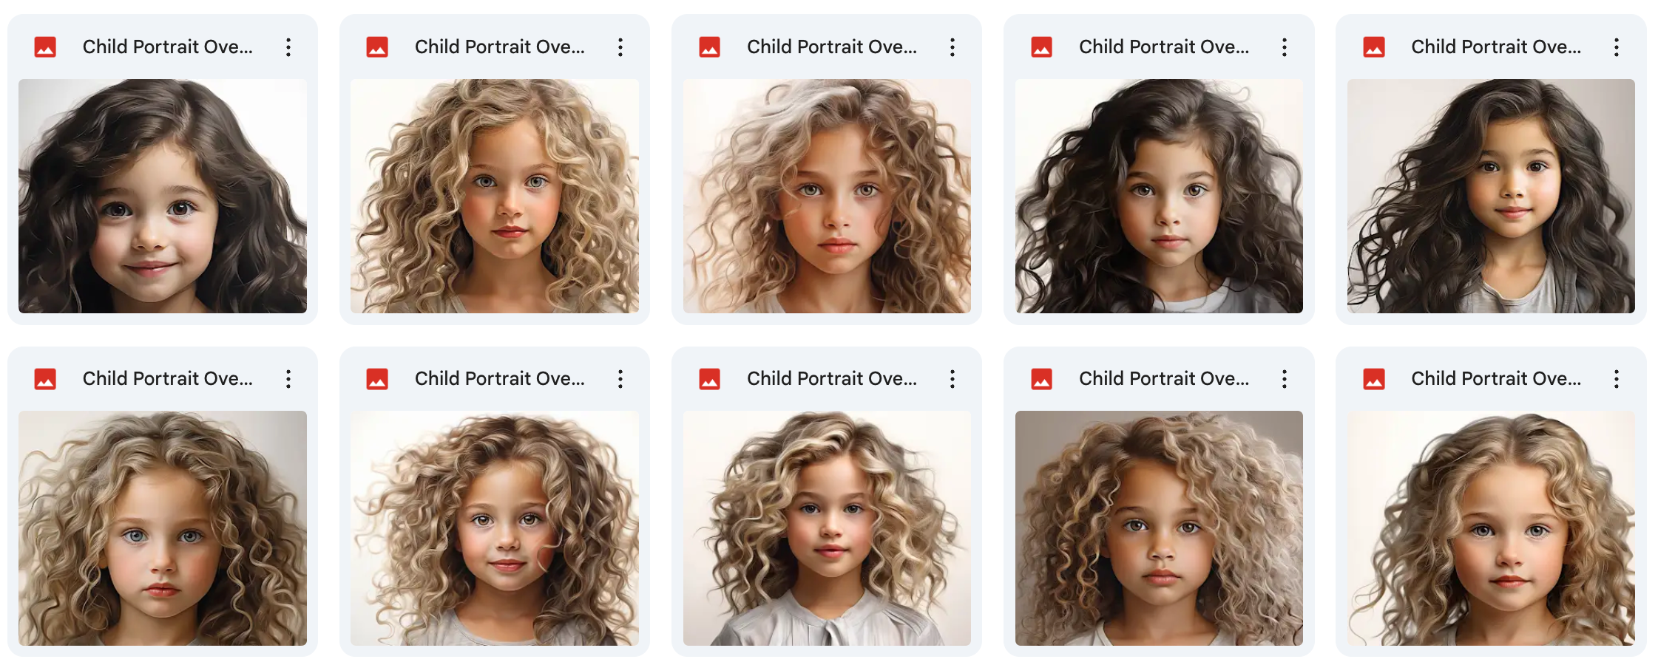Select file title of second top-row card
The image size is (1658, 662).
(500, 47)
